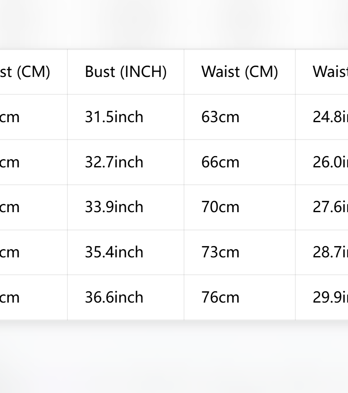Select the 33.9inch bust cell
The width and height of the screenshot is (348, 393).
[x=126, y=207]
